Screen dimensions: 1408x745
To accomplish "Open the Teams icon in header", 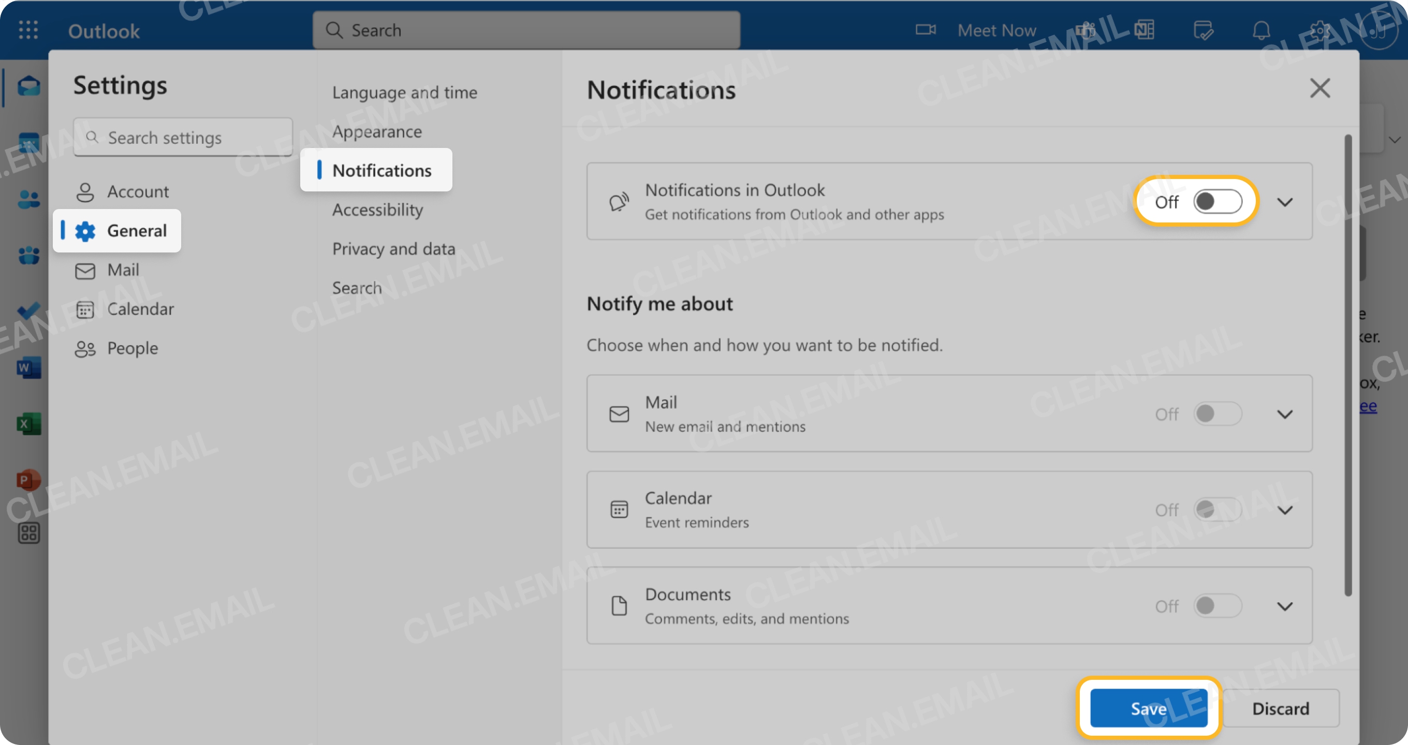I will (x=1086, y=30).
